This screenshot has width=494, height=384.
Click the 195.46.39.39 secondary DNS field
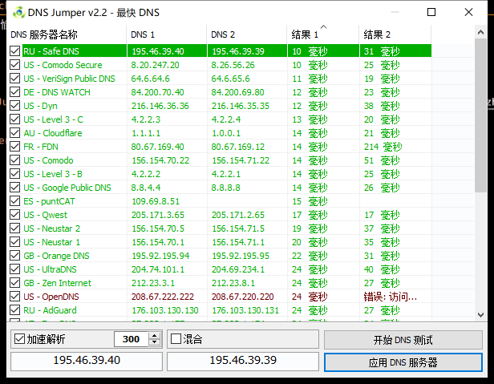(x=243, y=361)
